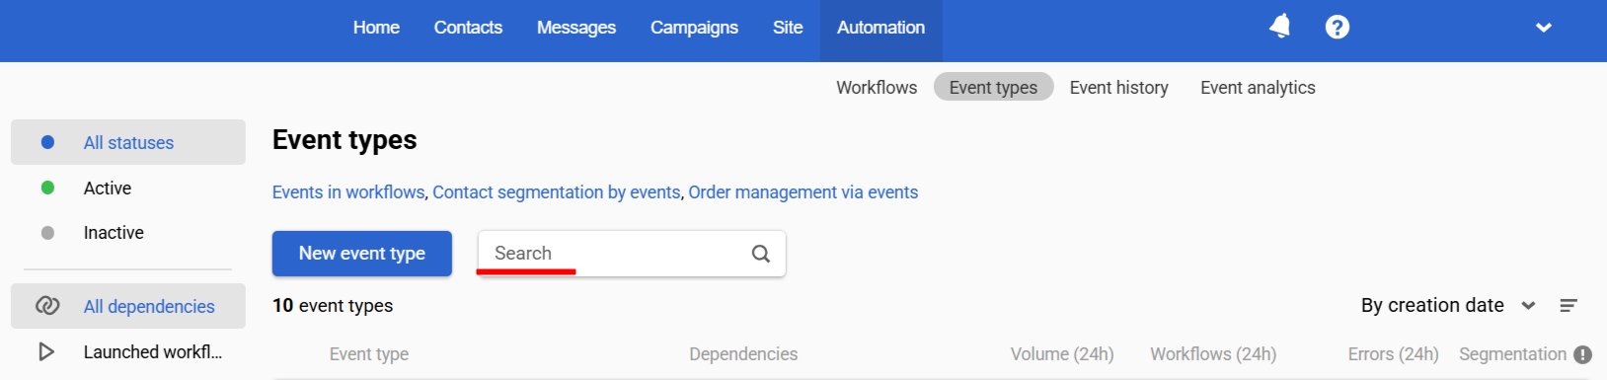This screenshot has width=1607, height=380.
Task: Go to the Home menu
Action: (x=376, y=28)
